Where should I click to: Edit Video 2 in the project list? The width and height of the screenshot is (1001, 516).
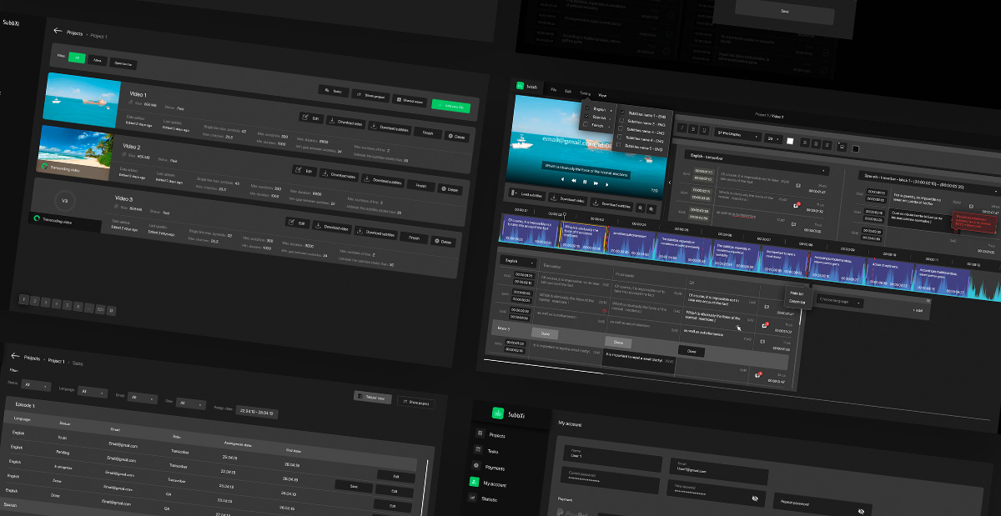pyautogui.click(x=304, y=170)
